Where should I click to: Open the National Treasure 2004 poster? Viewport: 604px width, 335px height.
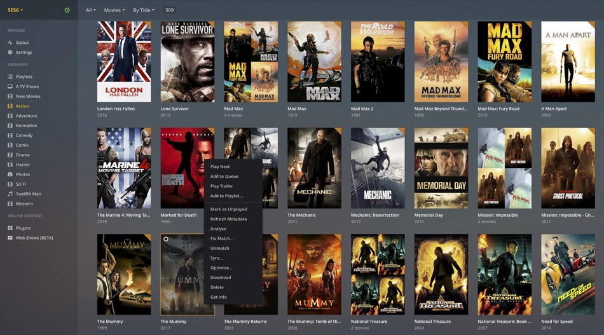(441, 275)
